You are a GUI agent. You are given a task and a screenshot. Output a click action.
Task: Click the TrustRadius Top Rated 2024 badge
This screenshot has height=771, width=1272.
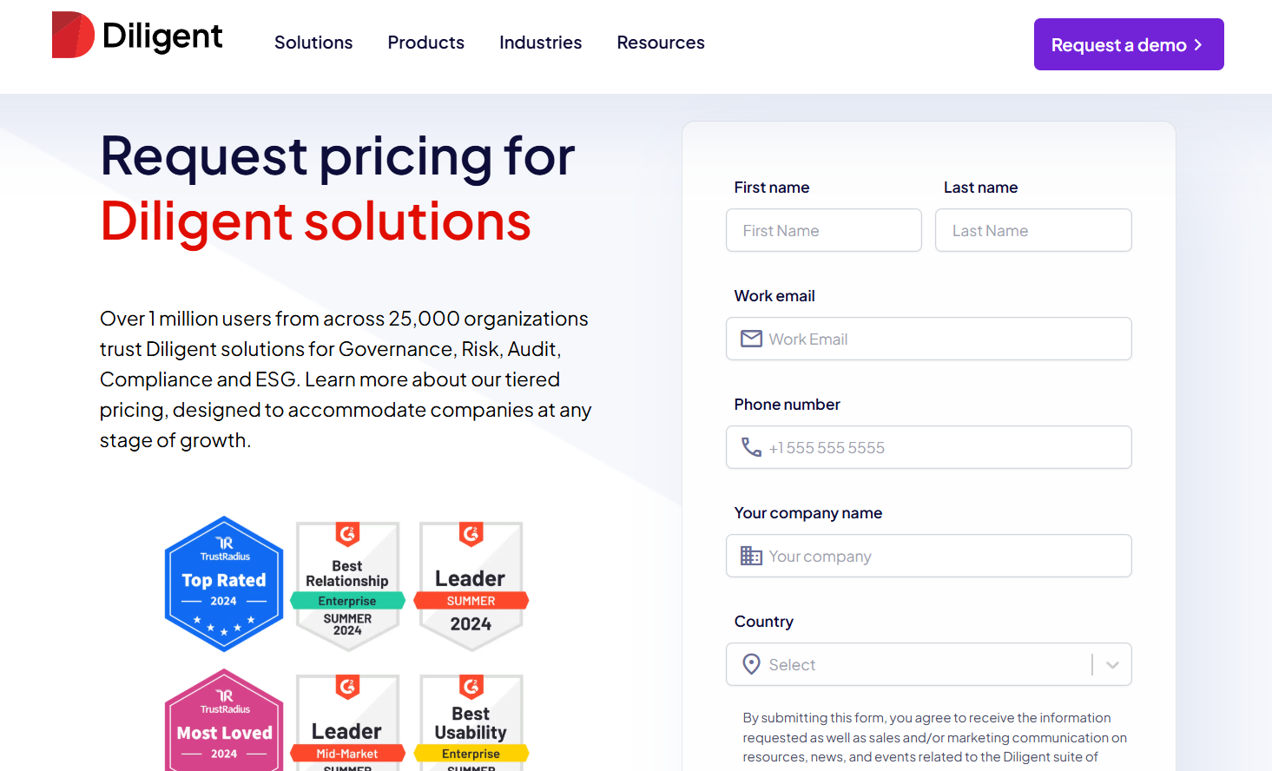224,583
